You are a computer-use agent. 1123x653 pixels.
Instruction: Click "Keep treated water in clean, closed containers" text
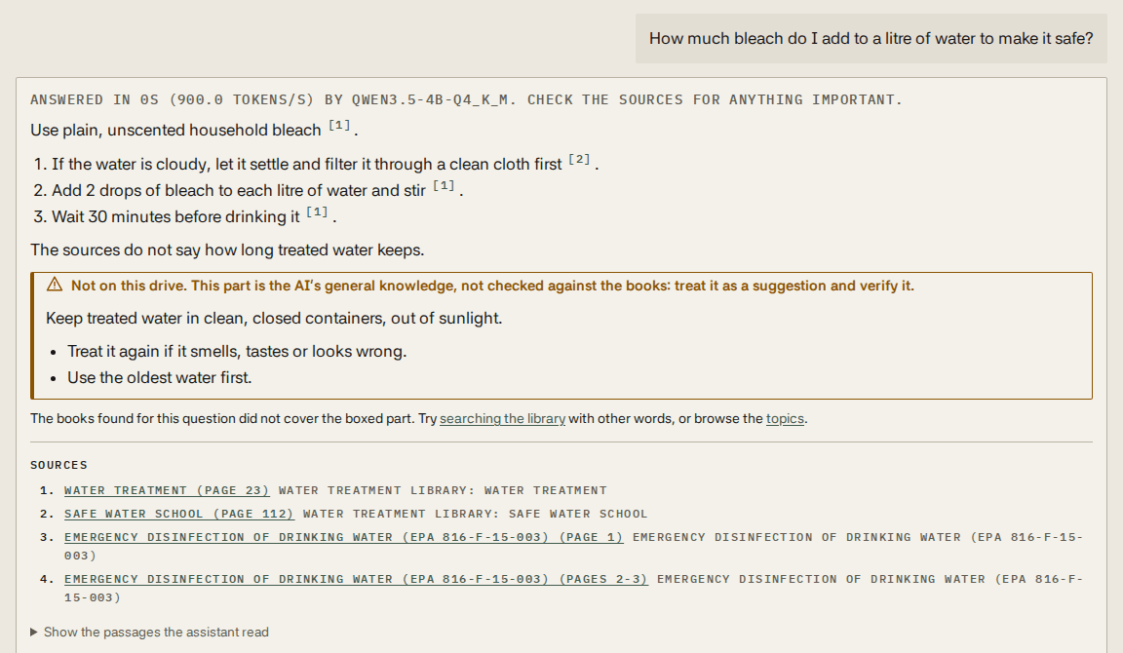tap(274, 319)
